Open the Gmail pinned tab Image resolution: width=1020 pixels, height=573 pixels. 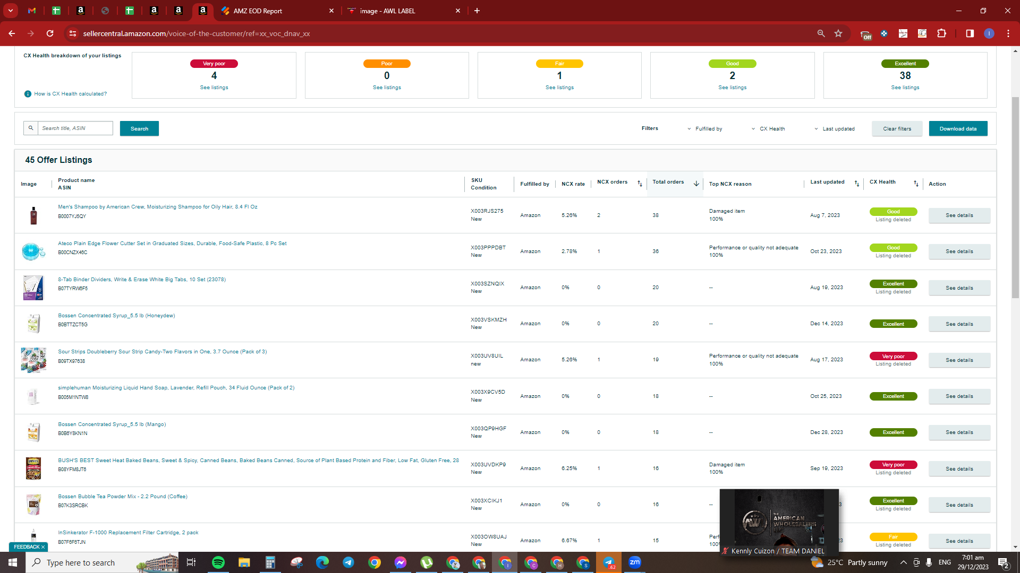click(32, 11)
